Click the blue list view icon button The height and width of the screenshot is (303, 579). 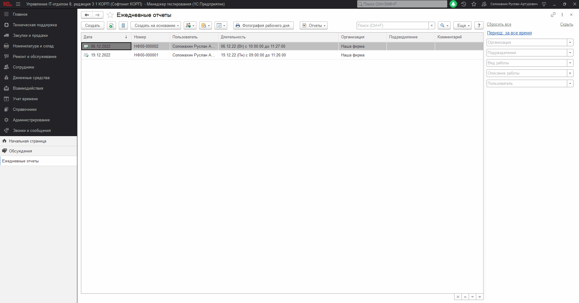point(123,26)
